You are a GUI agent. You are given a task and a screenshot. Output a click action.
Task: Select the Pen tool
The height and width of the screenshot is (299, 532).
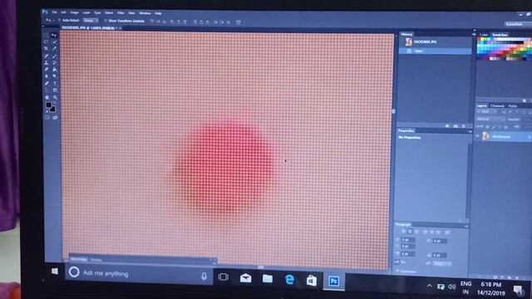[47, 83]
